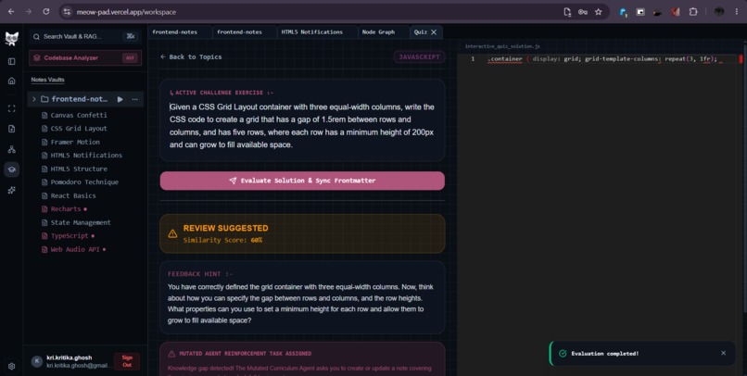747x376 pixels.
Task: Expand the frontend-notes vault chevron
Action: pos(33,99)
